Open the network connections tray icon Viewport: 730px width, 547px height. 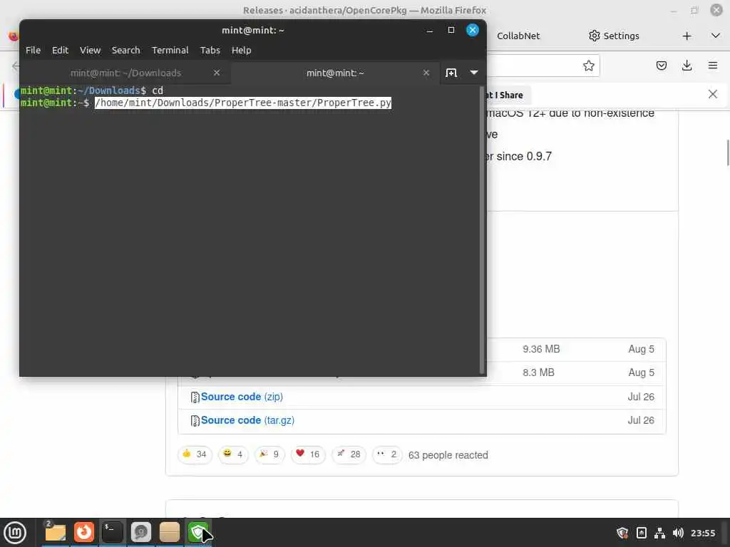[659, 533]
